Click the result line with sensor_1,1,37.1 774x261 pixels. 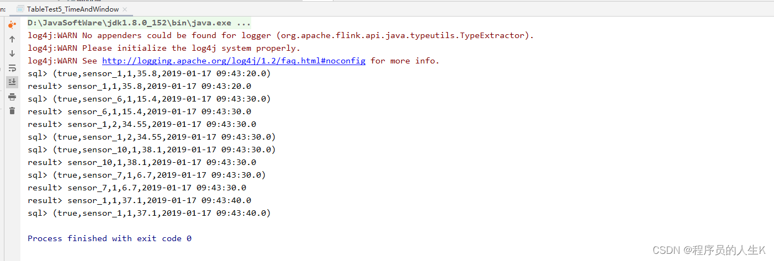point(139,200)
